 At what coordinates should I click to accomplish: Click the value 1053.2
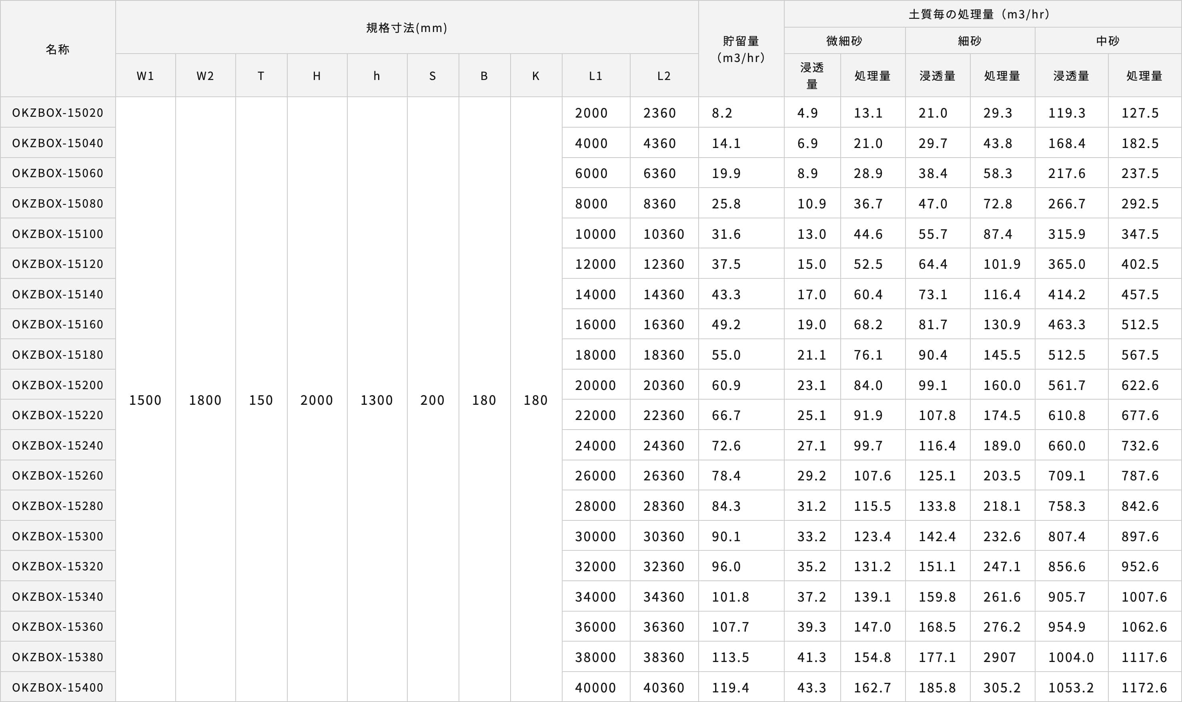point(1071,687)
